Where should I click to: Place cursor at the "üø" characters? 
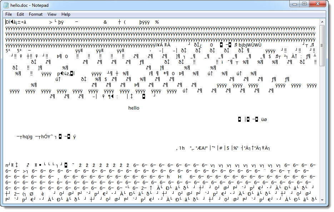pyautogui.click(x=264, y=119)
